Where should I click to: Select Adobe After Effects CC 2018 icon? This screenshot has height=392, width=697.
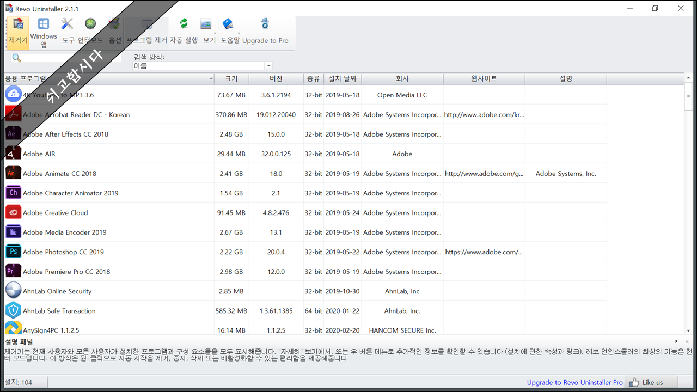click(x=13, y=134)
